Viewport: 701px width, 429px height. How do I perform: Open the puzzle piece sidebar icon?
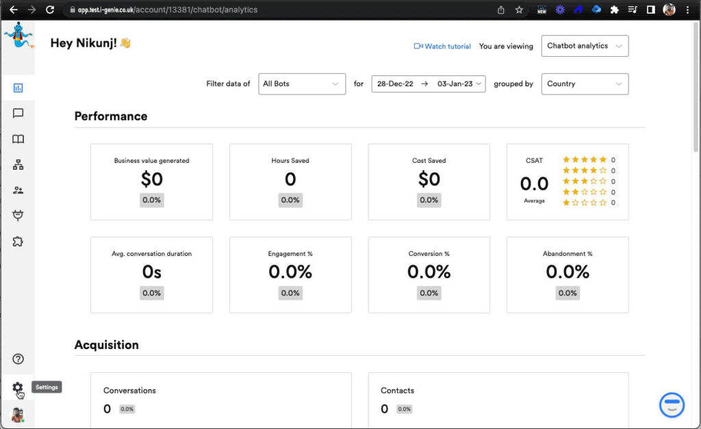(x=18, y=242)
